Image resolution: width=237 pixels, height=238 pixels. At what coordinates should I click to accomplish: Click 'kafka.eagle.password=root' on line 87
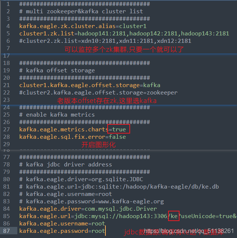click(x=62, y=231)
